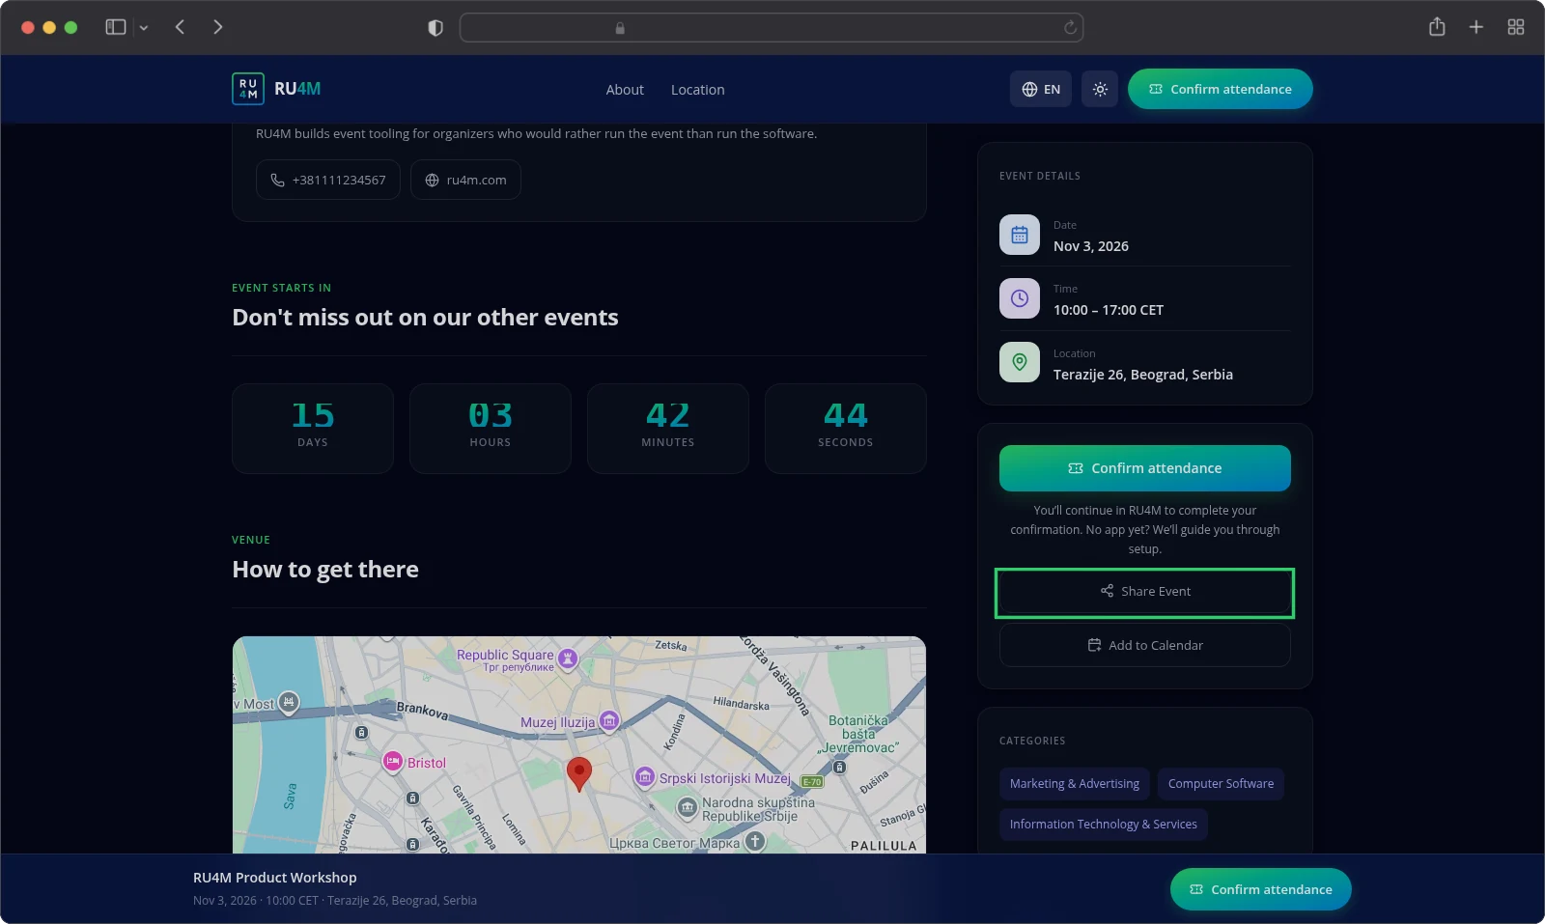Image resolution: width=1545 pixels, height=924 pixels.
Task: Toggle light/dark theme sun icon
Action: click(1100, 89)
